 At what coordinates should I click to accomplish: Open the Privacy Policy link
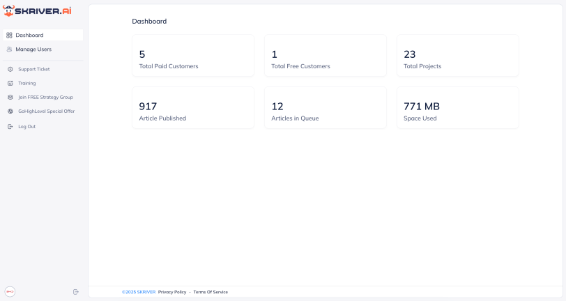pyautogui.click(x=172, y=292)
